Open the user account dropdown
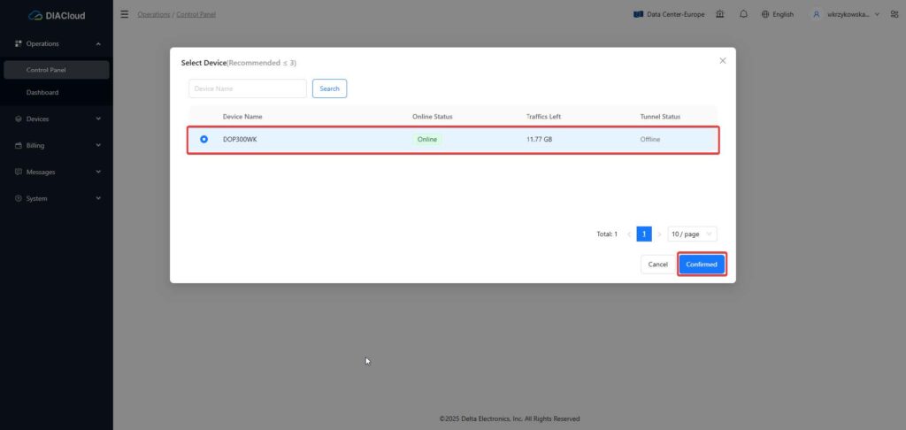This screenshot has width=906, height=430. point(845,14)
